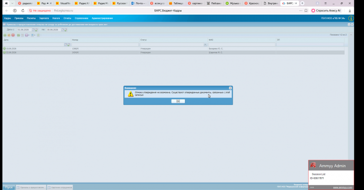Image resolution: width=364 pixels, height=190 pixels.
Task: Click OK in the warning dialog
Action: click(178, 101)
